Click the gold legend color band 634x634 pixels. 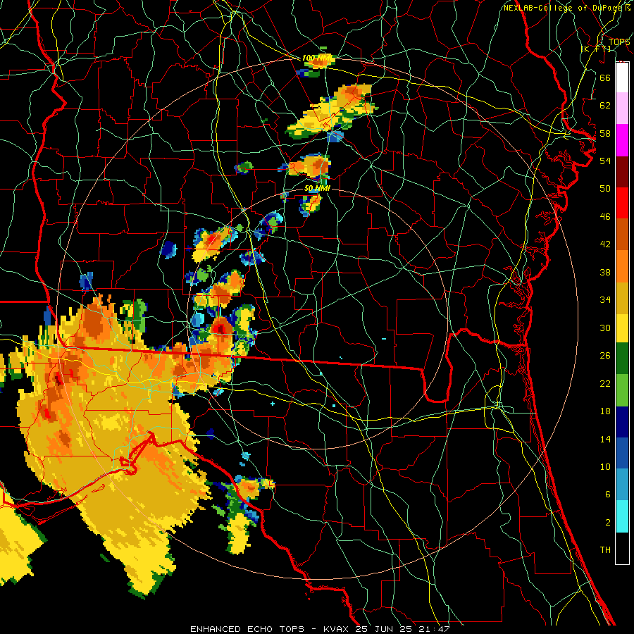622,298
